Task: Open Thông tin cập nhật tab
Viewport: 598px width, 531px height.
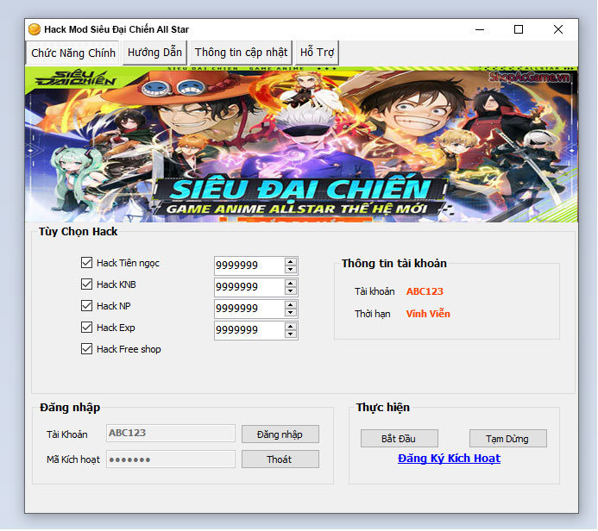Action: click(241, 53)
